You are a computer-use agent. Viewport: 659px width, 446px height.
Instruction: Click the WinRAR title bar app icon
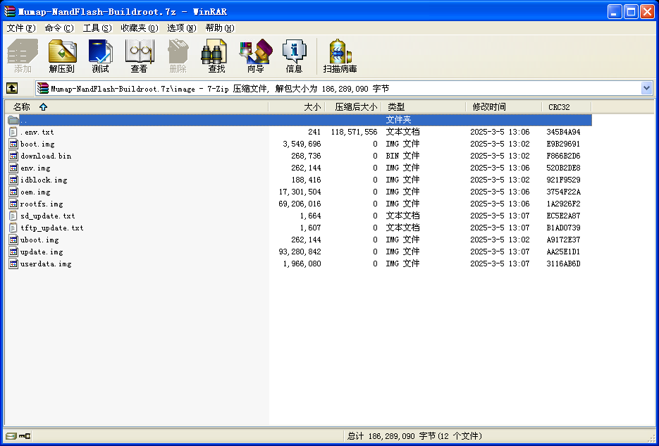coord(10,11)
